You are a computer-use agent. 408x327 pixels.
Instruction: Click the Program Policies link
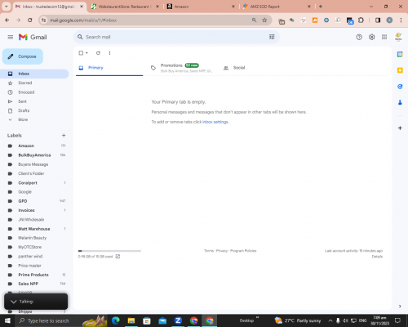(x=243, y=251)
